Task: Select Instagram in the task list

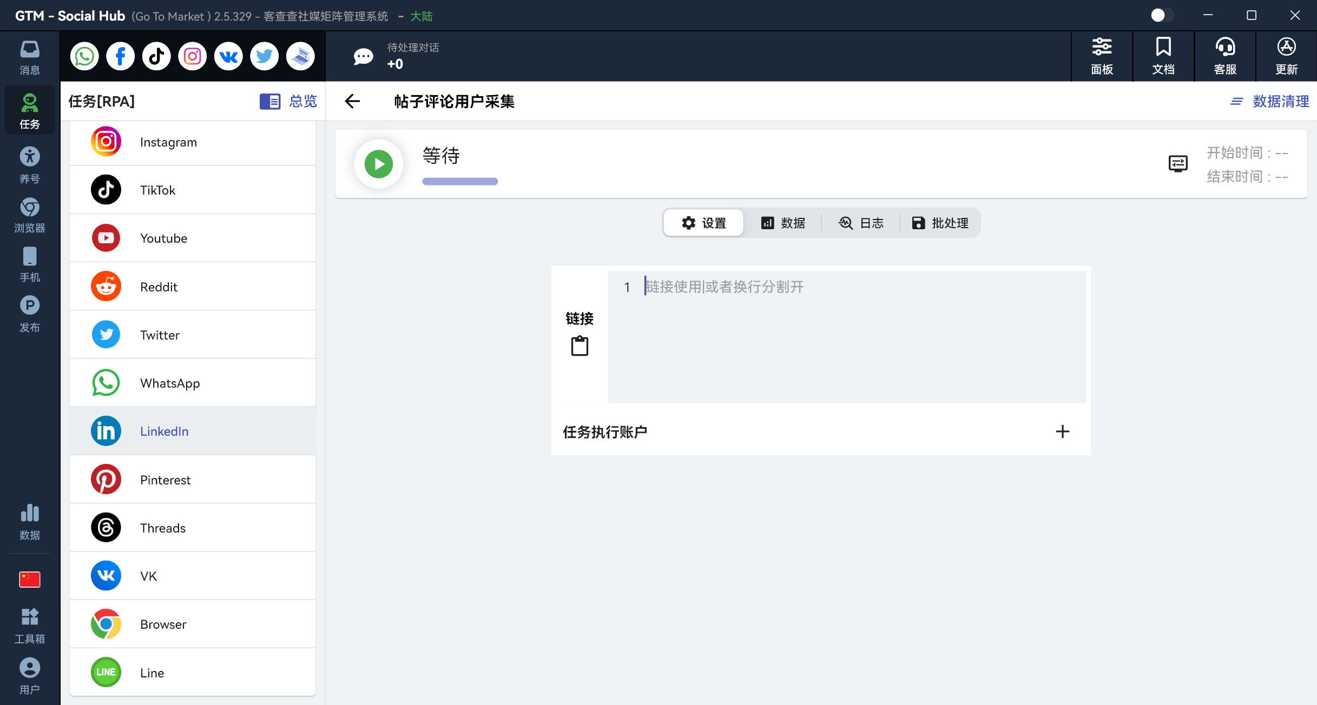Action: pos(193,142)
